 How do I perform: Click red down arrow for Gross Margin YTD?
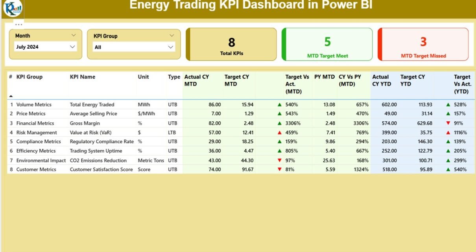tap(448, 123)
